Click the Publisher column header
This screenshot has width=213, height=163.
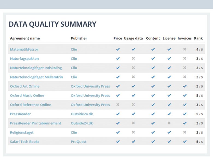[x=79, y=38]
